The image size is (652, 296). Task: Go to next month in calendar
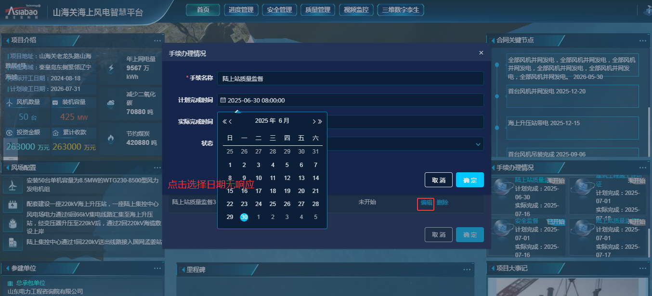click(314, 121)
